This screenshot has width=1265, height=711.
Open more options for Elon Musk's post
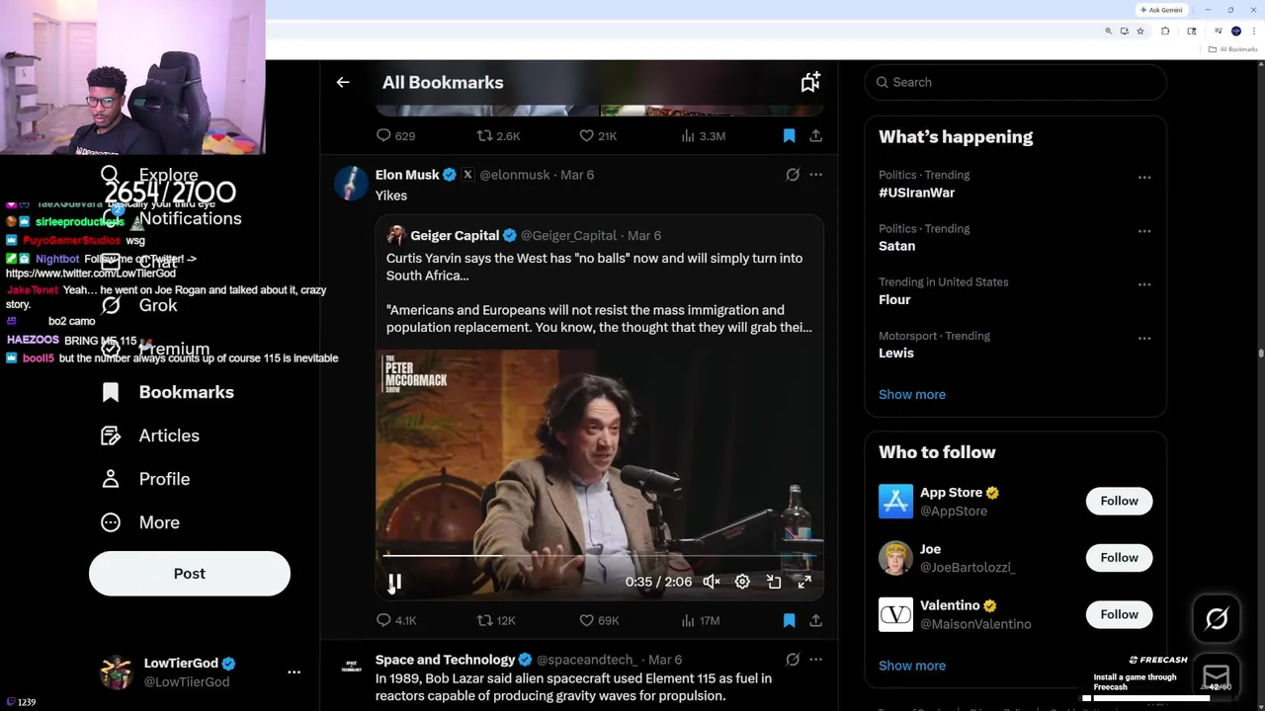click(x=815, y=175)
